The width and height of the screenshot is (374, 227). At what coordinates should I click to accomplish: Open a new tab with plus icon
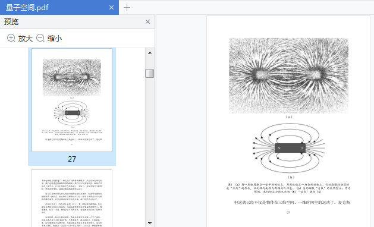(127, 8)
